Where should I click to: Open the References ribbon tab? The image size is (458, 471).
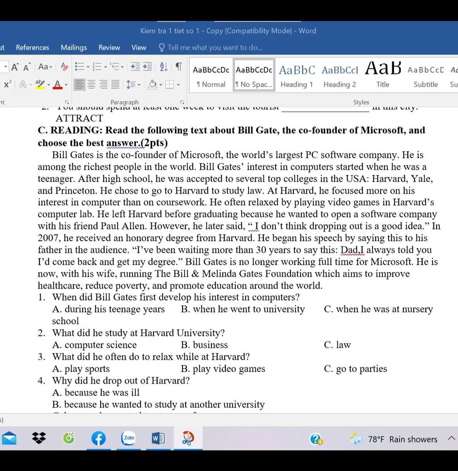point(33,47)
